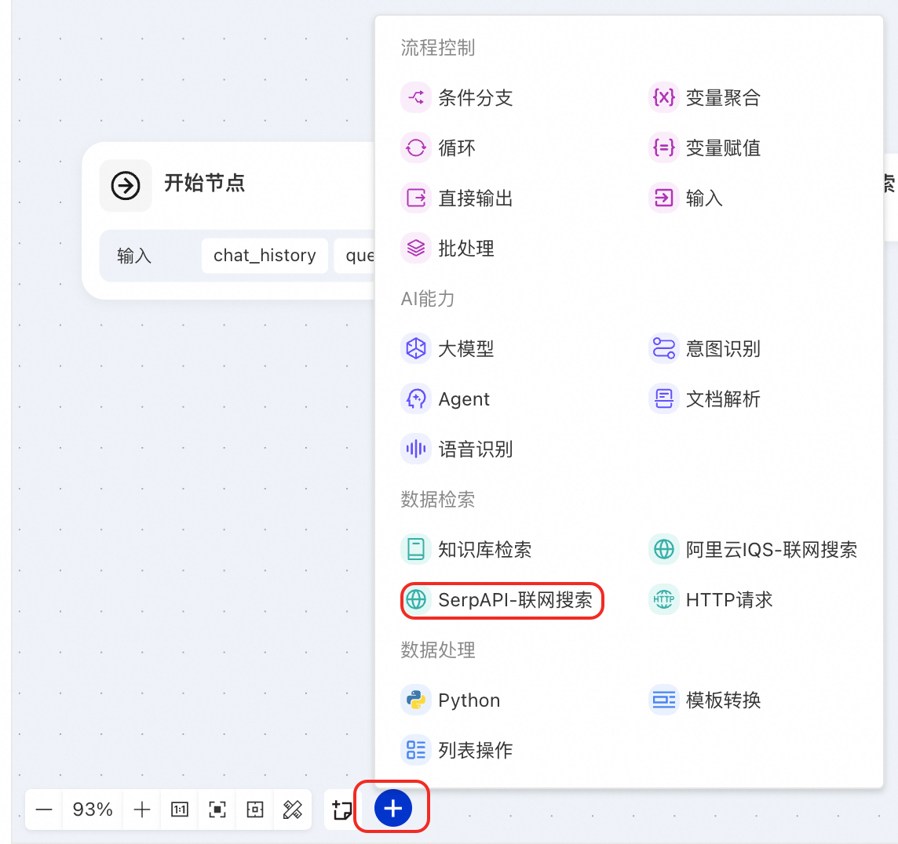Select 阿里云IQS-联网搜索 text label
898x844 pixels.
coord(772,549)
